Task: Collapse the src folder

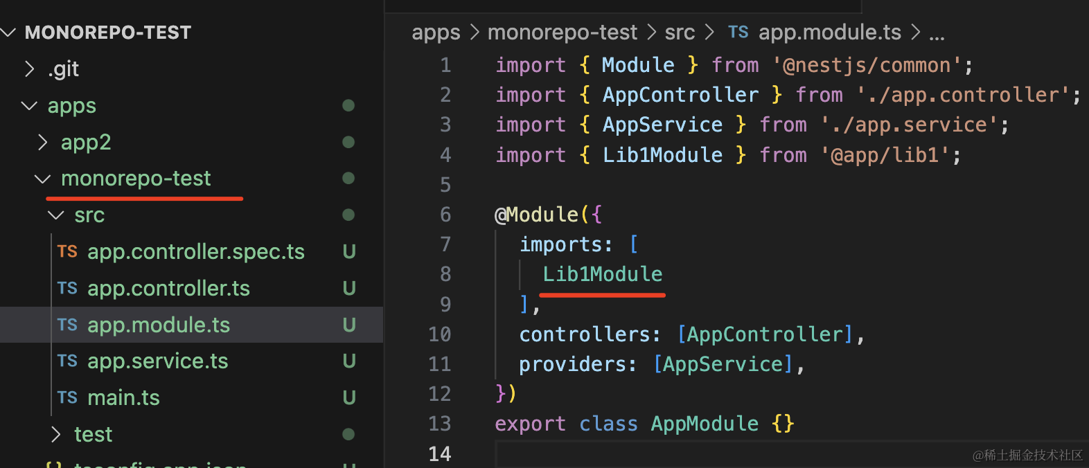Action: point(56,215)
